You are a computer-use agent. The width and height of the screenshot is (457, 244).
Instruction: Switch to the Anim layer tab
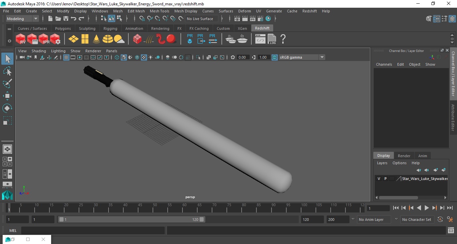tap(422, 156)
